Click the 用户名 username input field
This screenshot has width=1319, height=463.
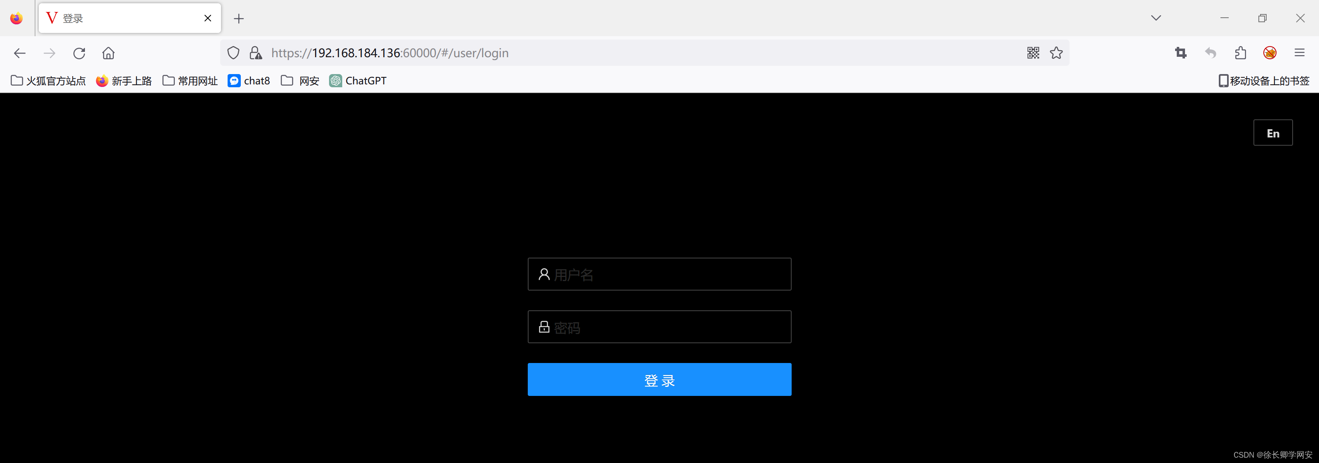660,275
